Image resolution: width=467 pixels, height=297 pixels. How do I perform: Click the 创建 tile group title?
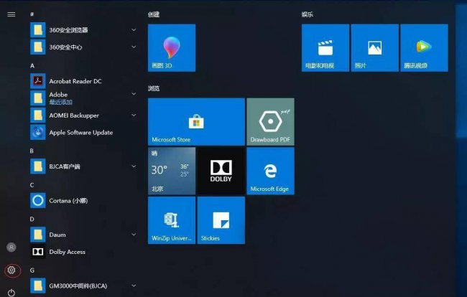click(x=154, y=14)
